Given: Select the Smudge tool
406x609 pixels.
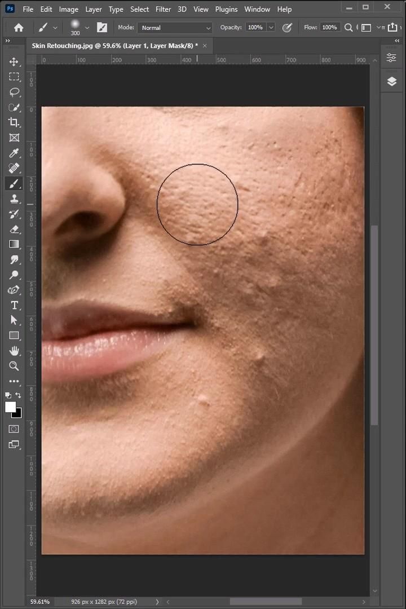Looking at the screenshot, I should pyautogui.click(x=14, y=259).
